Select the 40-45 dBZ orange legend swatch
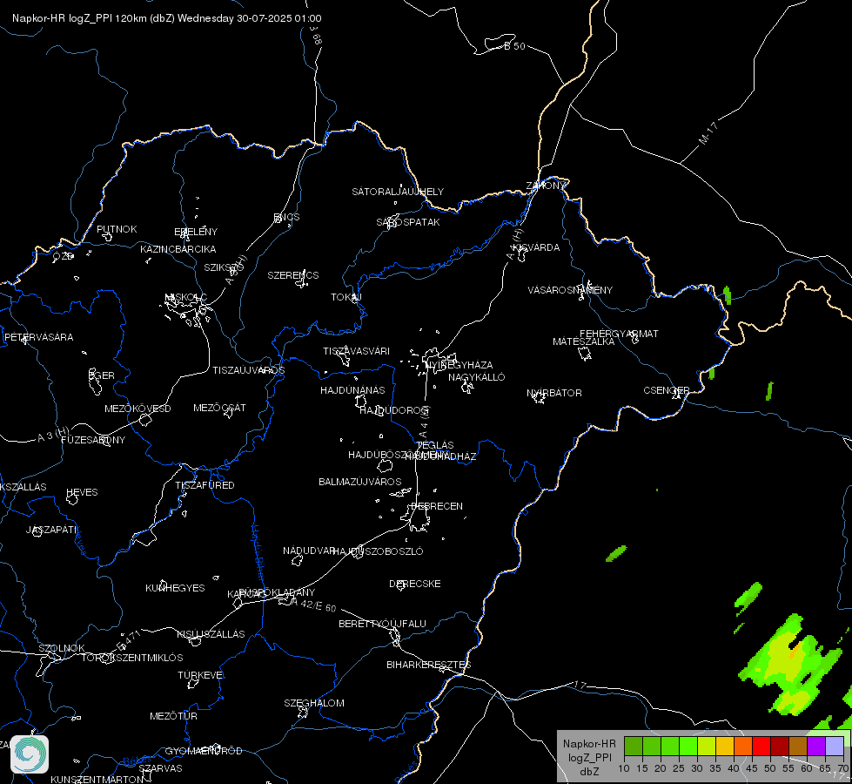This screenshot has width=852, height=784. (743, 747)
